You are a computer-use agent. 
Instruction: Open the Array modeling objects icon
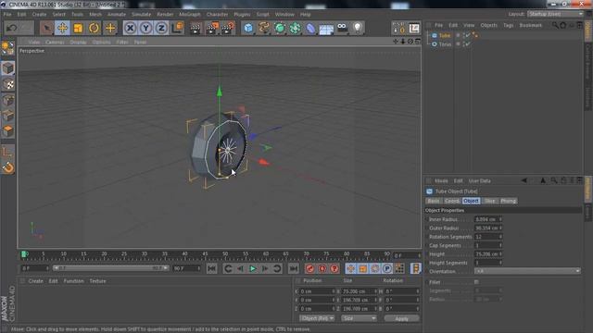tap(295, 28)
